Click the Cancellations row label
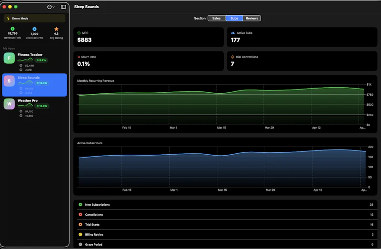 pos(94,215)
